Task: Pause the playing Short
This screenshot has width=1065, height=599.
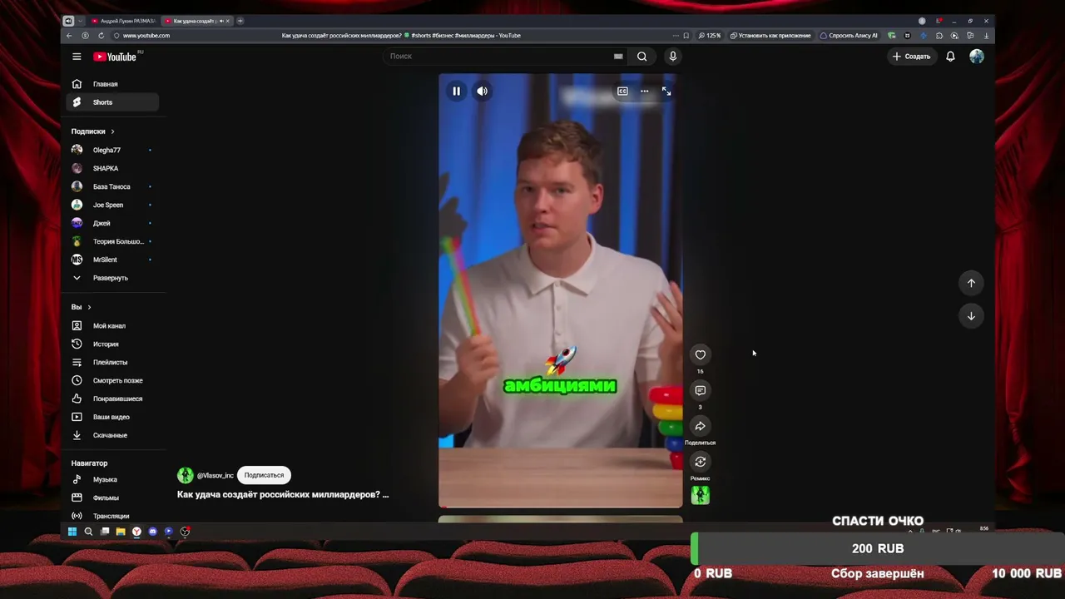Action: [456, 92]
